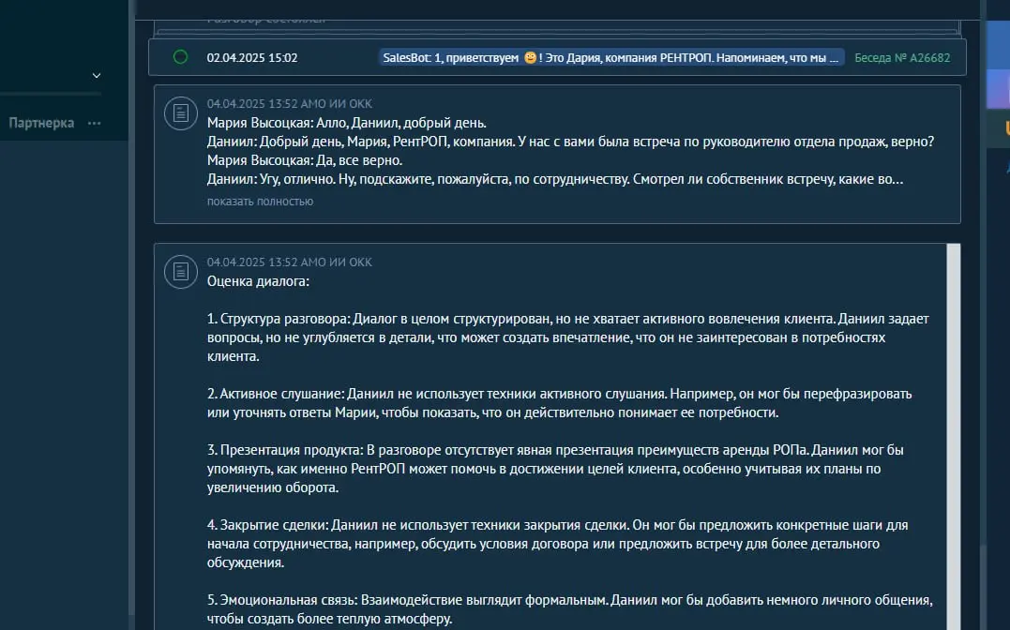Click the SalesBot message preview pill
The image size is (1010, 630).
[610, 57]
